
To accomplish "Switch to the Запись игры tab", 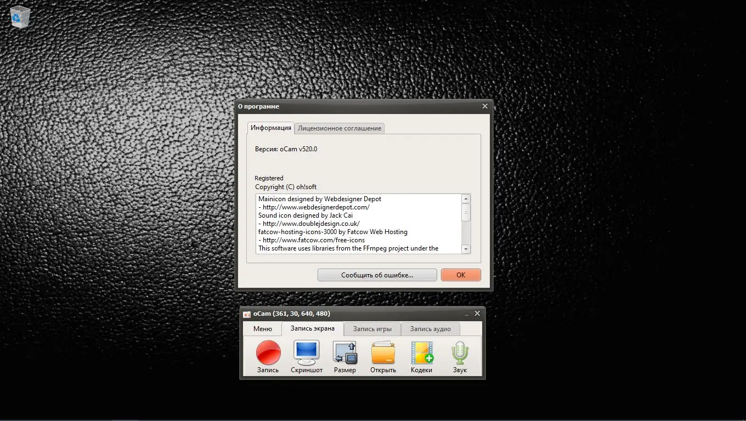I will (372, 329).
